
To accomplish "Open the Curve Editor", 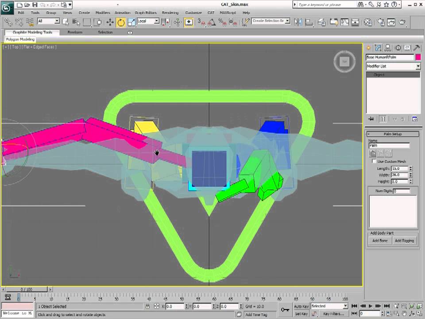I will point(344,22).
